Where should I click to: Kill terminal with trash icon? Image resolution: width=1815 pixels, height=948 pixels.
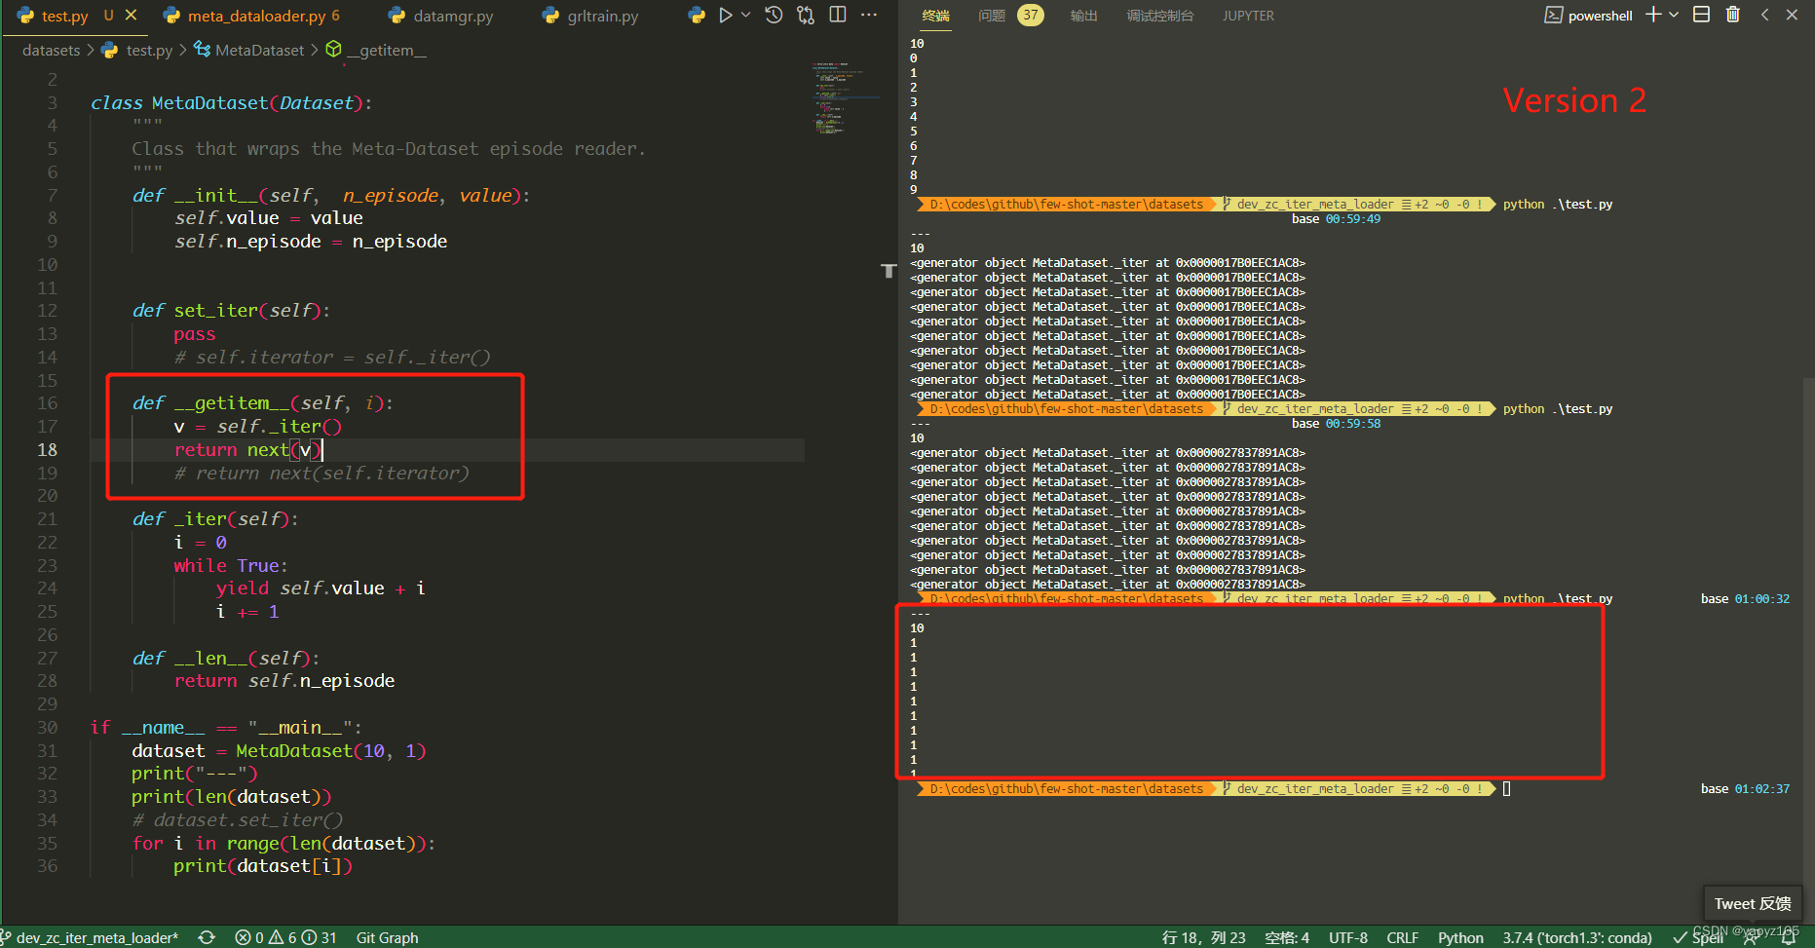[1732, 15]
